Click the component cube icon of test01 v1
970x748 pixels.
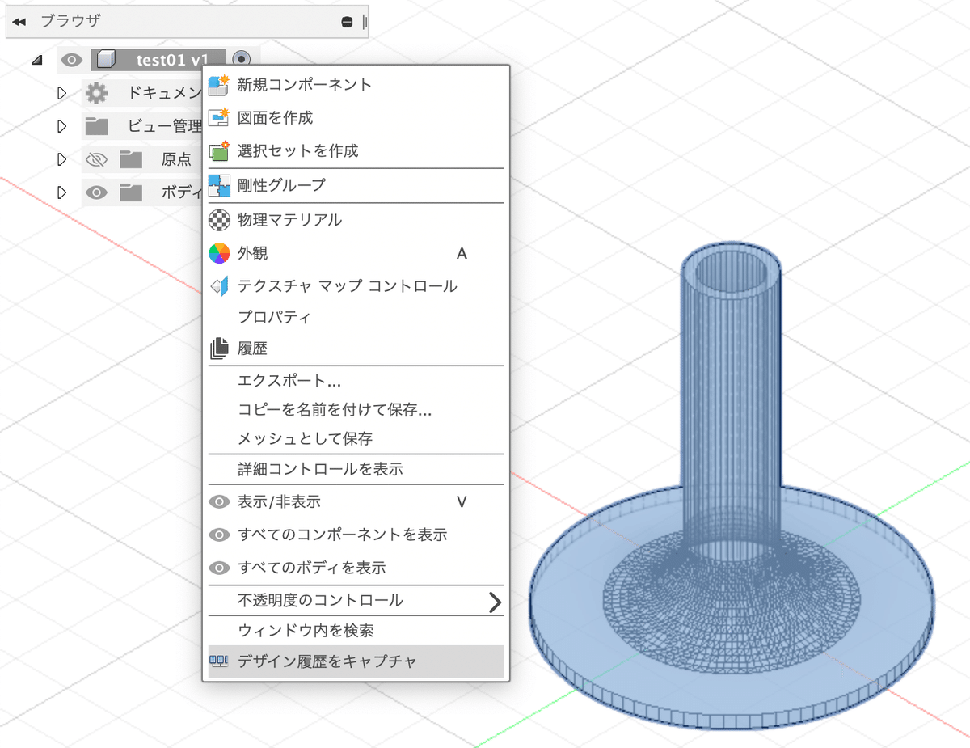106,60
